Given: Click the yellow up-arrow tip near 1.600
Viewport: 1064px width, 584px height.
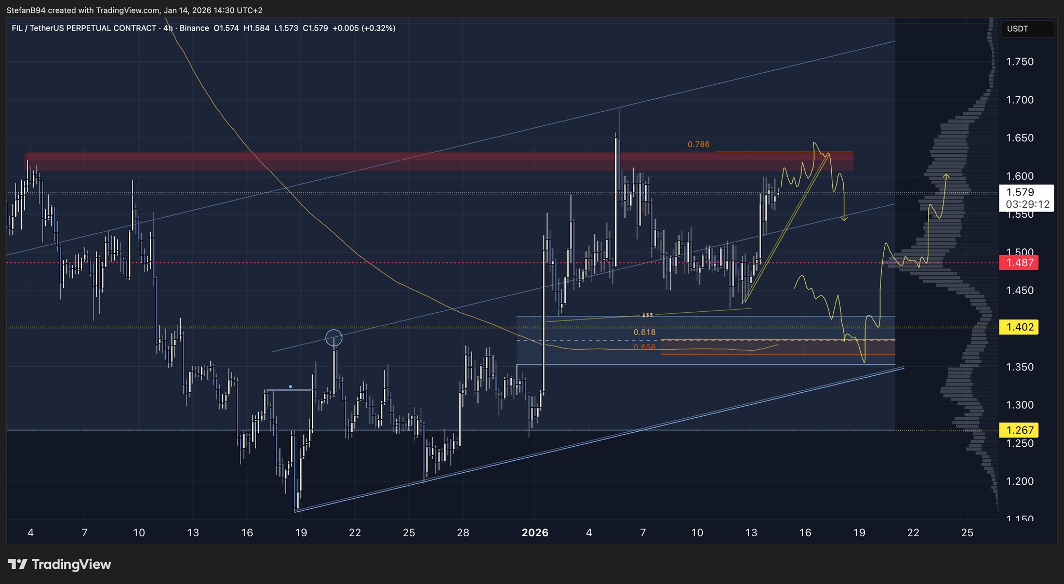Looking at the screenshot, I should [946, 176].
